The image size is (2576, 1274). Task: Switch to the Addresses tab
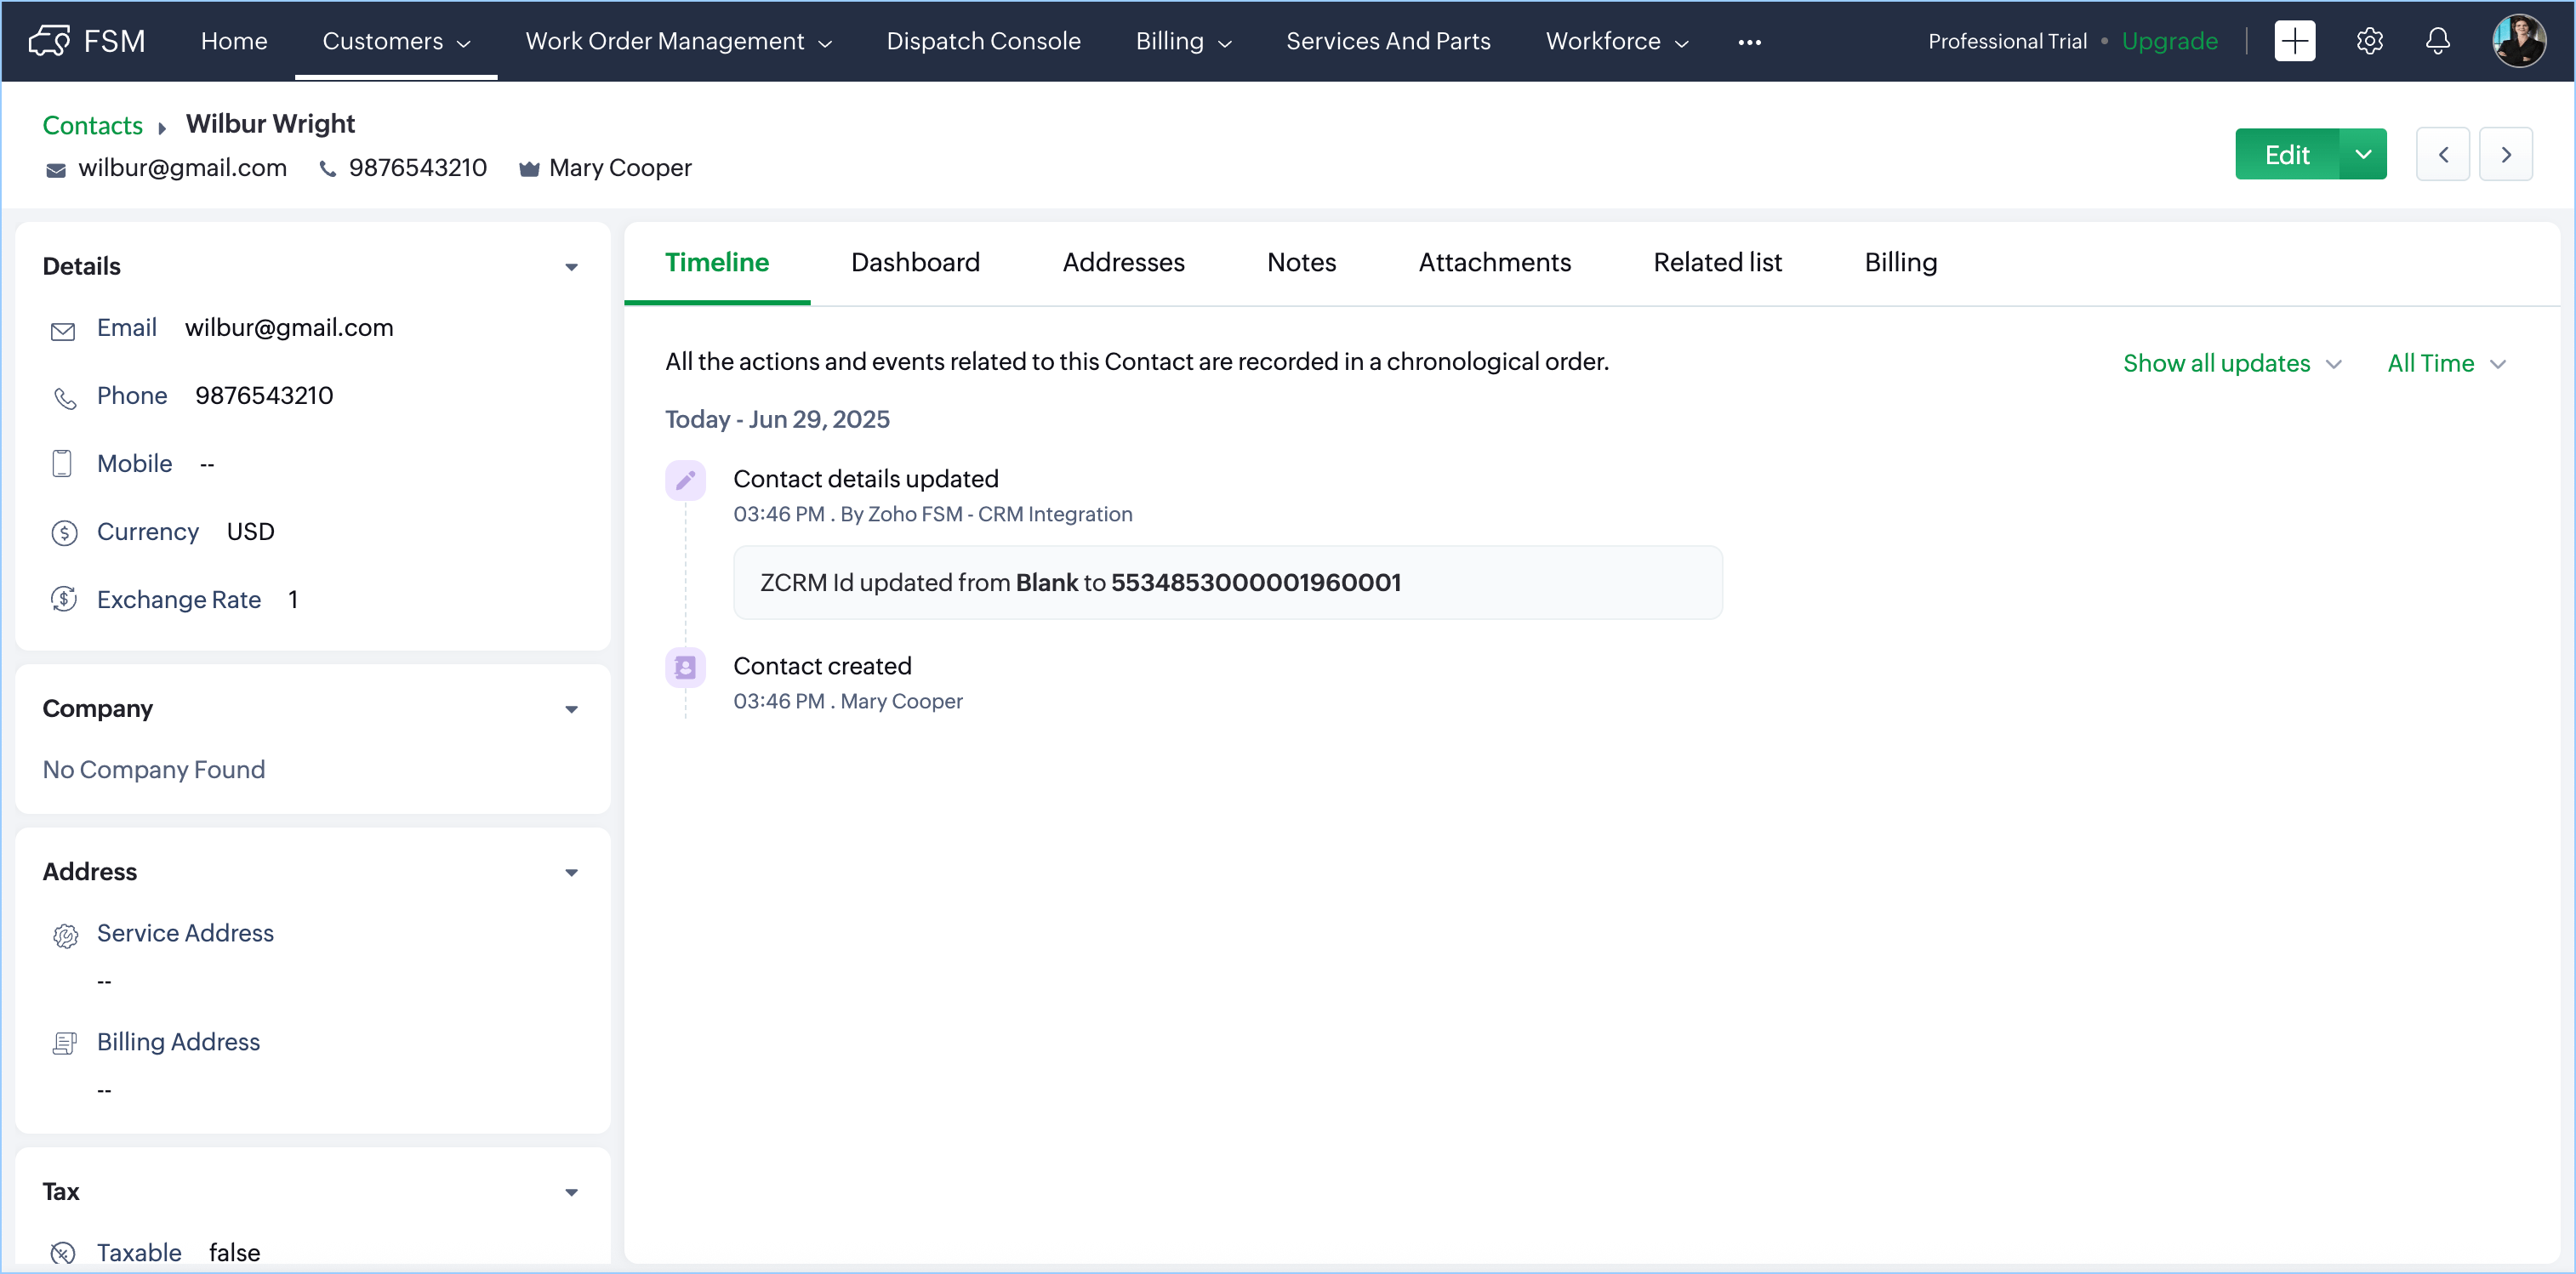[1123, 262]
